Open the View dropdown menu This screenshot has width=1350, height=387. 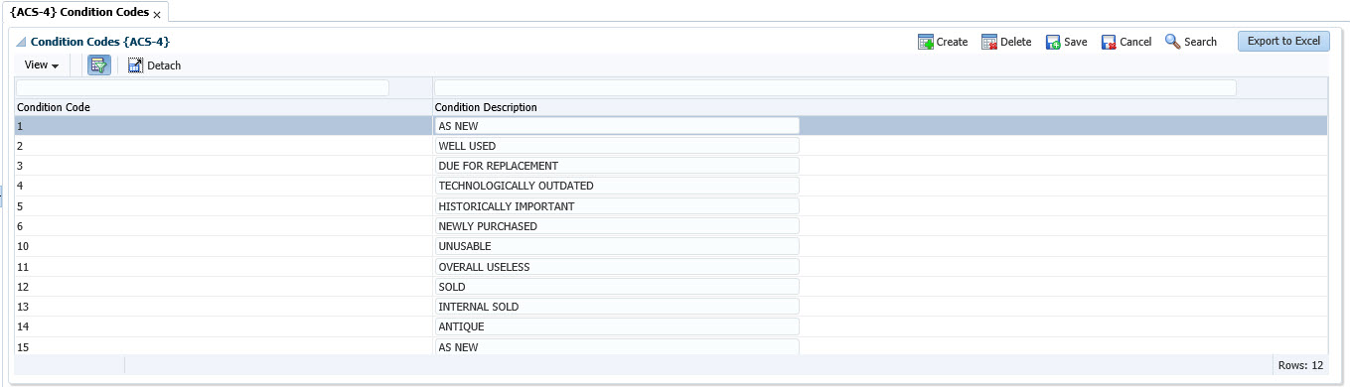click(41, 65)
